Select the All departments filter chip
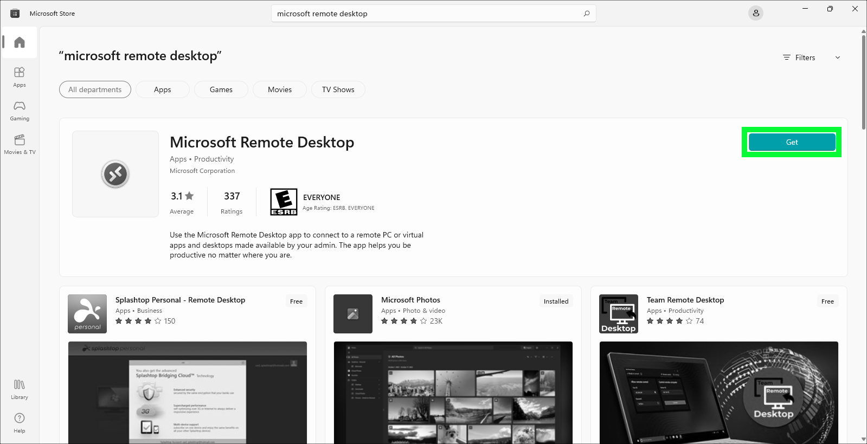 [95, 89]
